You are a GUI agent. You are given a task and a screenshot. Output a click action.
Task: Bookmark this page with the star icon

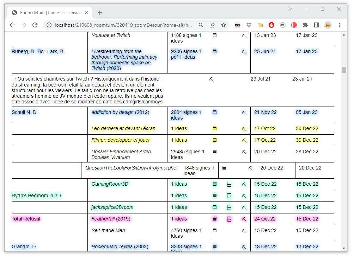click(224, 25)
